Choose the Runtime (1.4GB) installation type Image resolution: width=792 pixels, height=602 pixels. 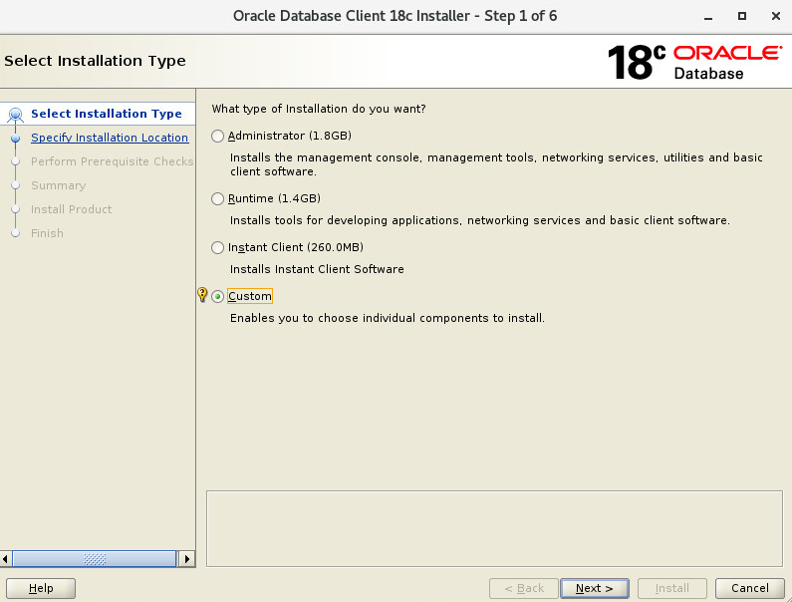click(217, 198)
